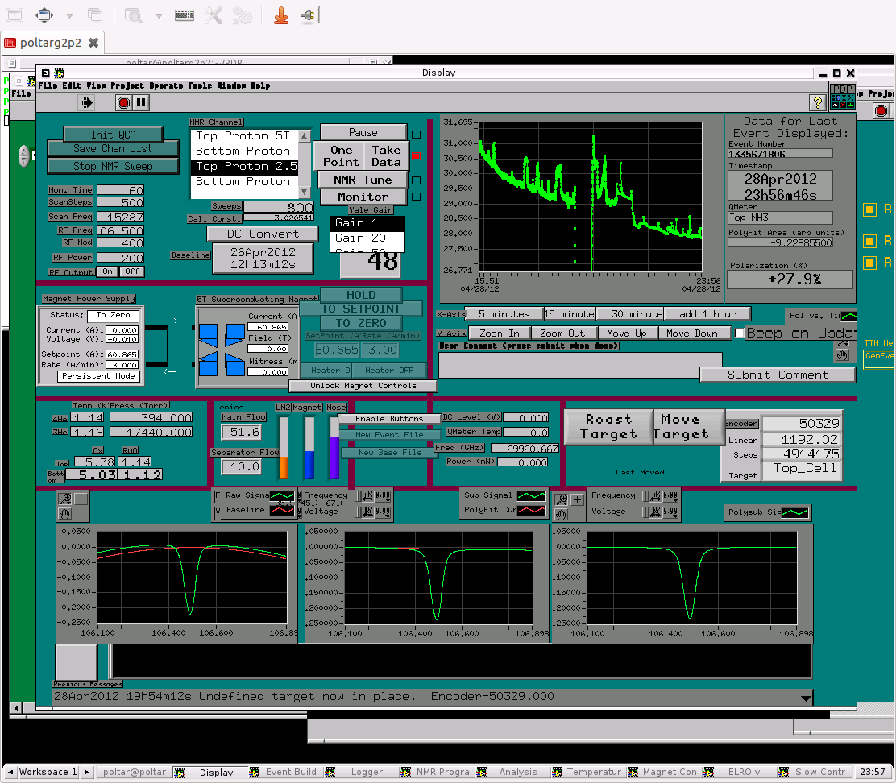Click the Stop NMR Sweep button
Viewport: 896px width, 783px height.
pyautogui.click(x=113, y=166)
